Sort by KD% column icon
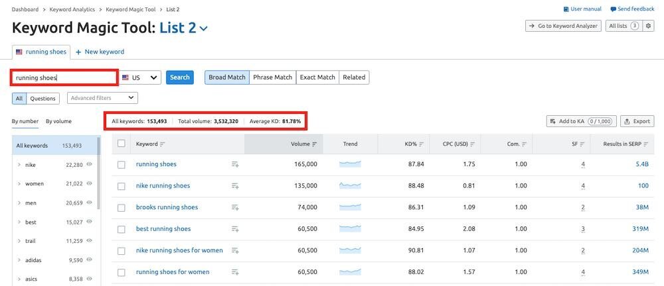This screenshot has width=664, height=286. (422, 144)
